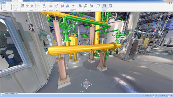Switch to the EQUIPMENT ribbon tab
Image resolution: width=173 pixels, height=97 pixels.
pyautogui.click(x=52, y=3)
